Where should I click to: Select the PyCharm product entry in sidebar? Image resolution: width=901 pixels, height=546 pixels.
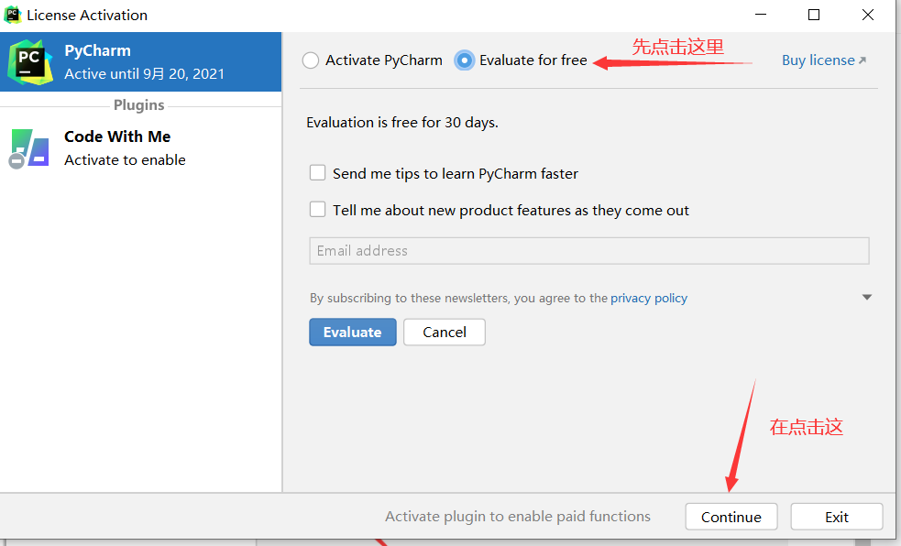[141, 62]
